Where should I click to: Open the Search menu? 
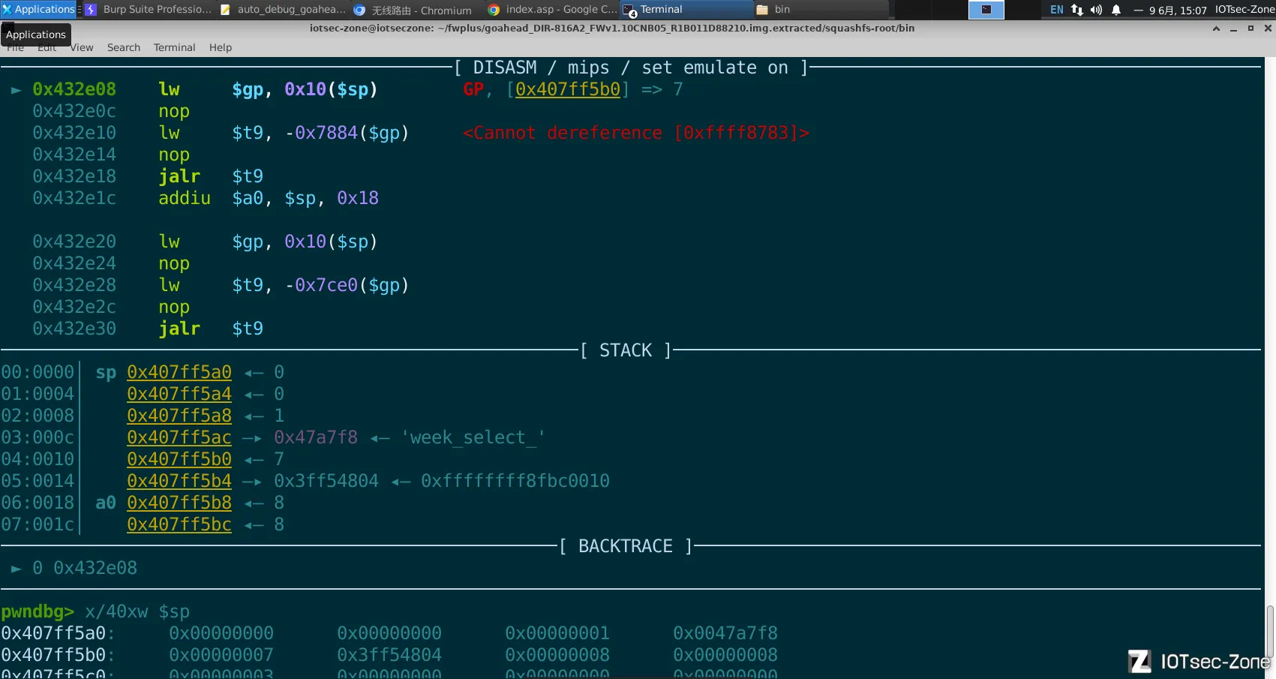tap(124, 47)
